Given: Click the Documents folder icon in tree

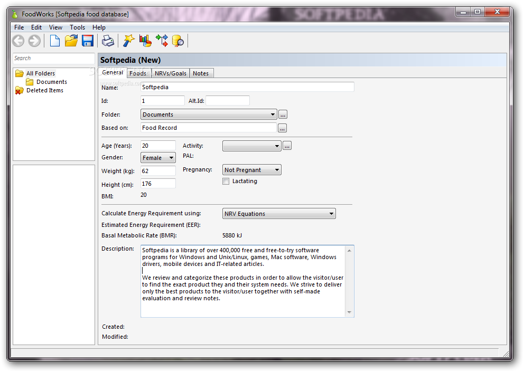Looking at the screenshot, I should point(30,82).
